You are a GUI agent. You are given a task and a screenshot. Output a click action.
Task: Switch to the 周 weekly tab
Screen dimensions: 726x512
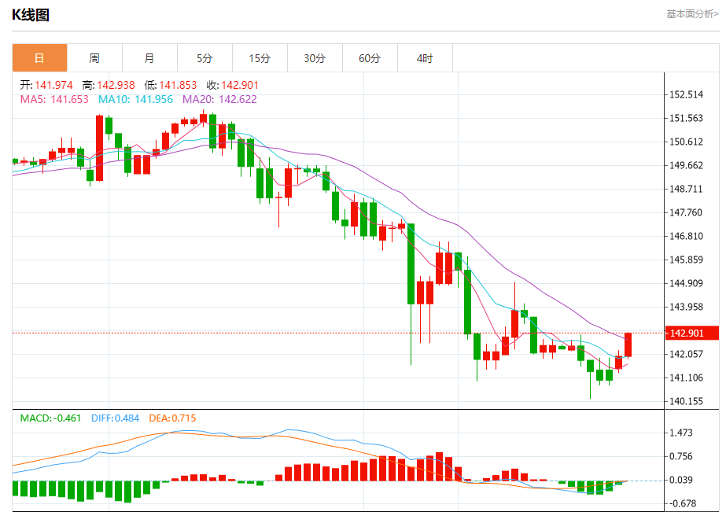pos(94,58)
